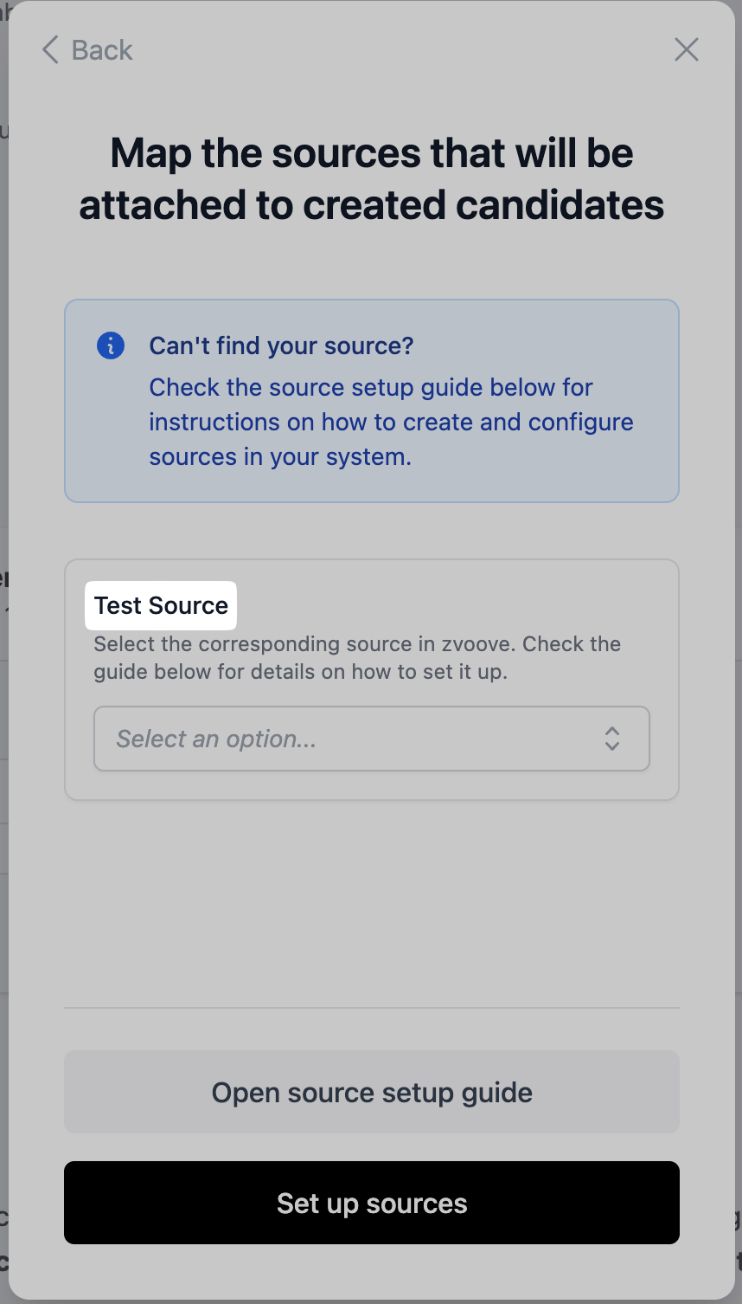Click the word "candidates" in the heading
This screenshot has height=1304, width=742.
tap(560, 205)
